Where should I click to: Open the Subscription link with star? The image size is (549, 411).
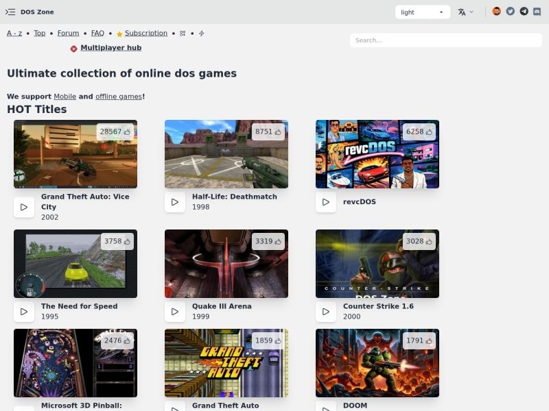click(146, 33)
